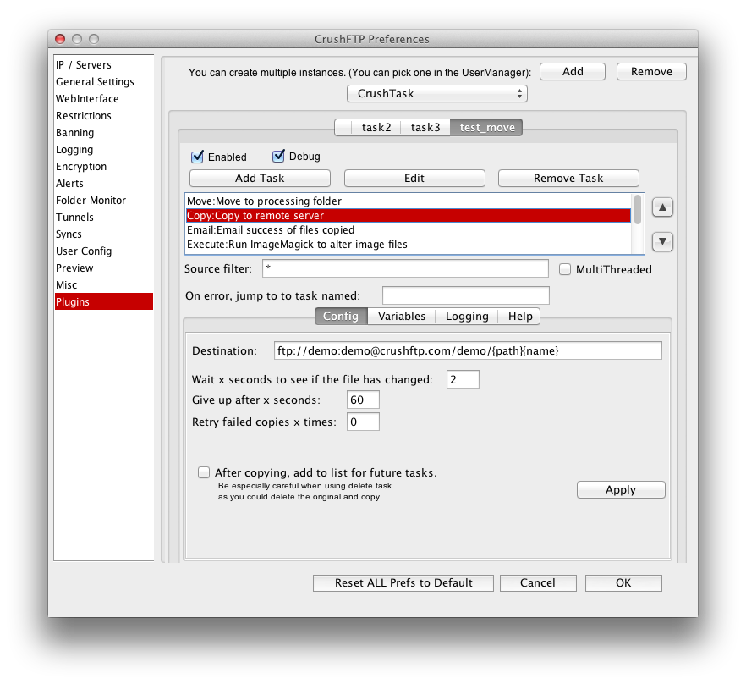Open the Config sub-tab
Viewport: 746px width, 684px height.
tap(341, 317)
